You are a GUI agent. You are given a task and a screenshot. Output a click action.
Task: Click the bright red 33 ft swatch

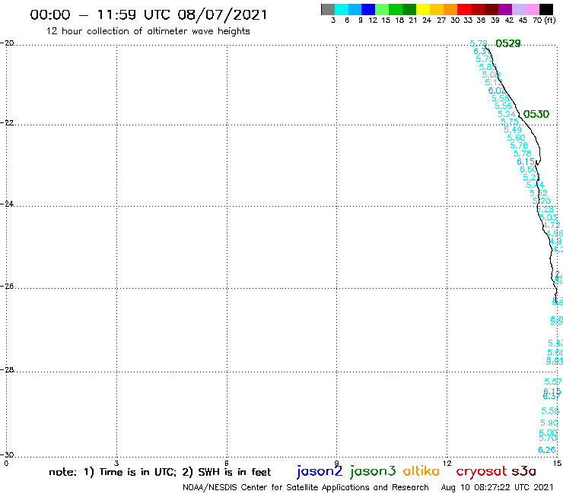coord(464,9)
